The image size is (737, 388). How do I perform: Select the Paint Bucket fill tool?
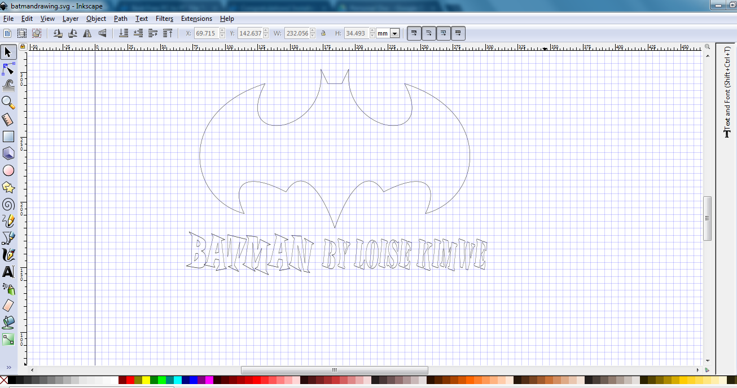pyautogui.click(x=8, y=322)
